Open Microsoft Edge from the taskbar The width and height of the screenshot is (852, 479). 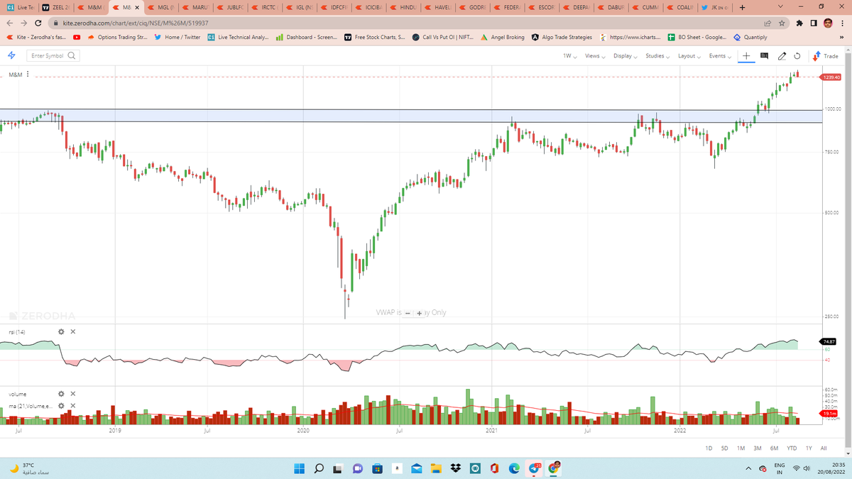click(514, 468)
